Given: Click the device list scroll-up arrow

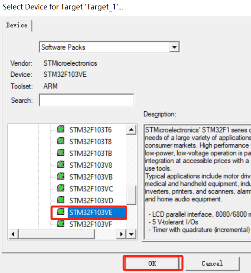Looking at the screenshot, I should coord(131,130).
